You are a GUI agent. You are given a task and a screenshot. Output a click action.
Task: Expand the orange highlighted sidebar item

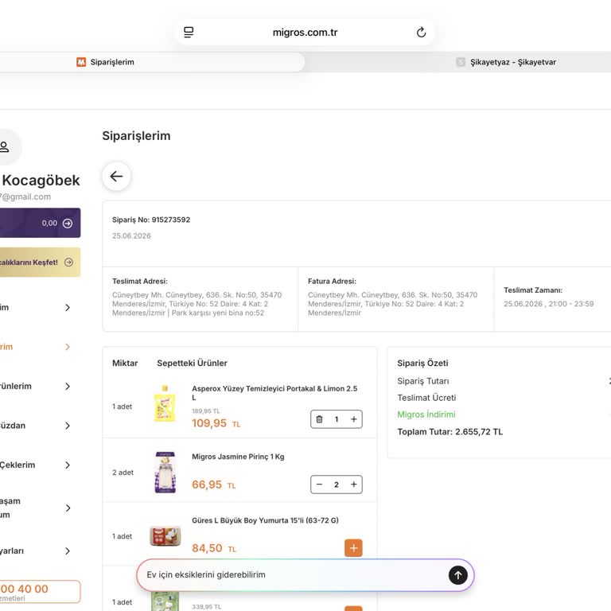68,347
